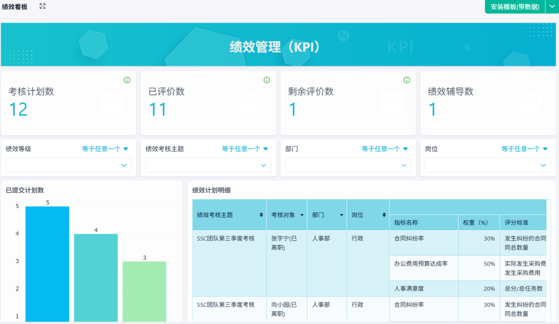Click the 绩效考核主题 filter input field
This screenshot has width=559, height=324.
click(208, 165)
